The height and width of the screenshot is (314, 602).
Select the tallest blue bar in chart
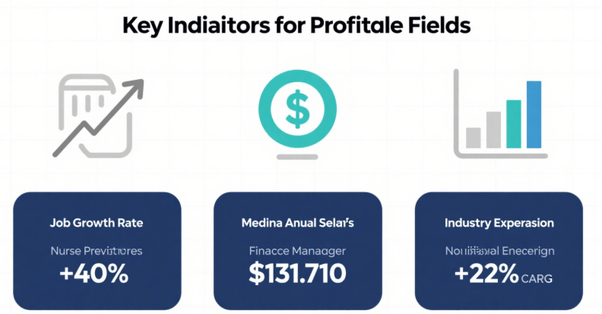[x=534, y=114]
